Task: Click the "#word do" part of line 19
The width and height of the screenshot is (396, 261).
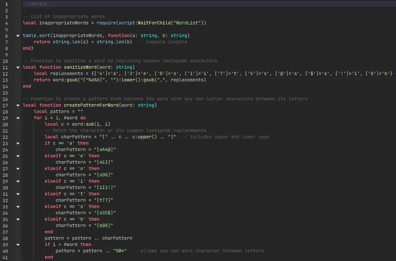Action: [75, 118]
